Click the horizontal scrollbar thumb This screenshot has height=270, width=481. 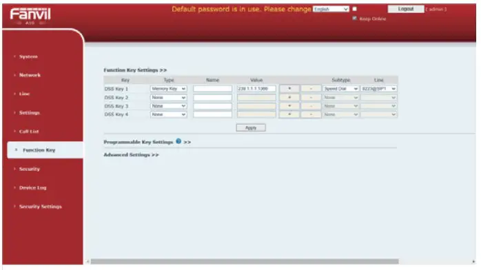(x=245, y=262)
